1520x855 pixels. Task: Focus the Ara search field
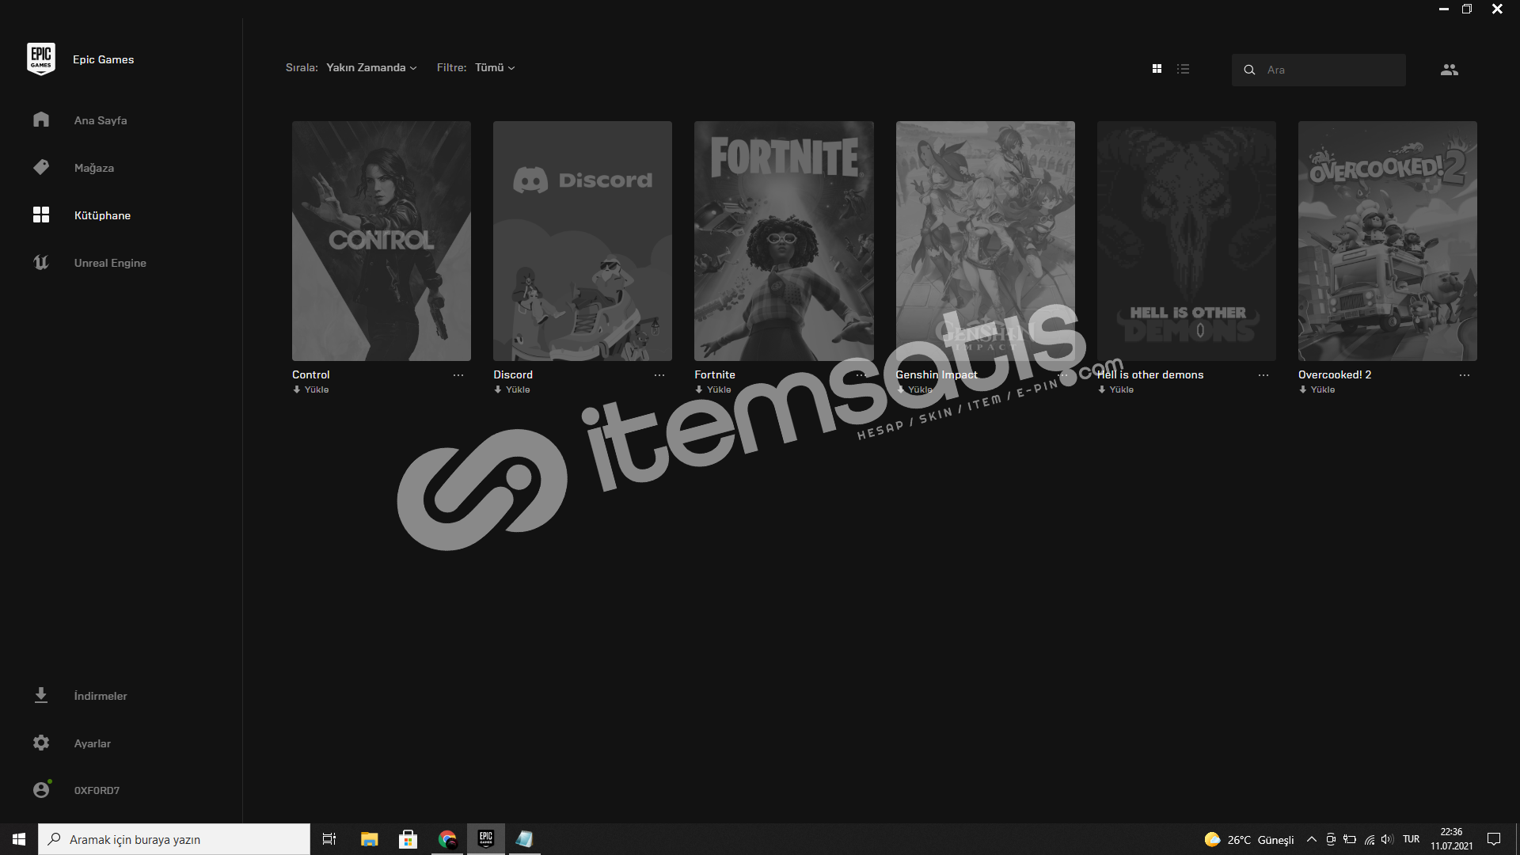coord(1319,70)
